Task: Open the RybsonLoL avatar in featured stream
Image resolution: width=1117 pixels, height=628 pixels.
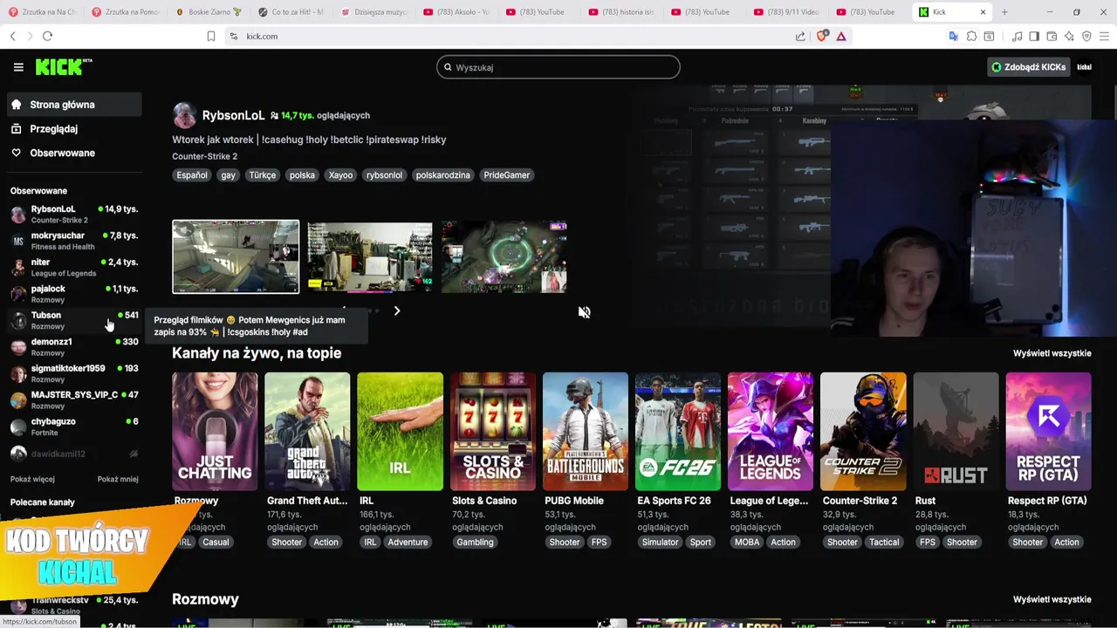Action: point(184,115)
